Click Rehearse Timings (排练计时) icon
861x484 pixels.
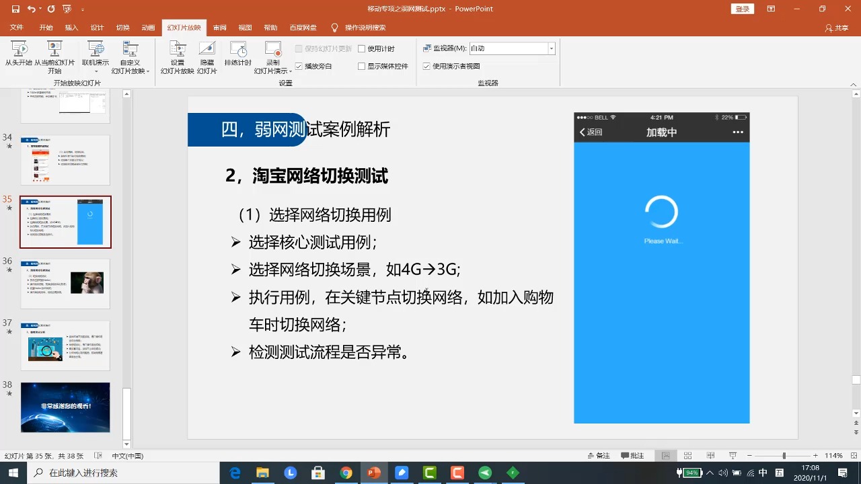[x=238, y=54]
